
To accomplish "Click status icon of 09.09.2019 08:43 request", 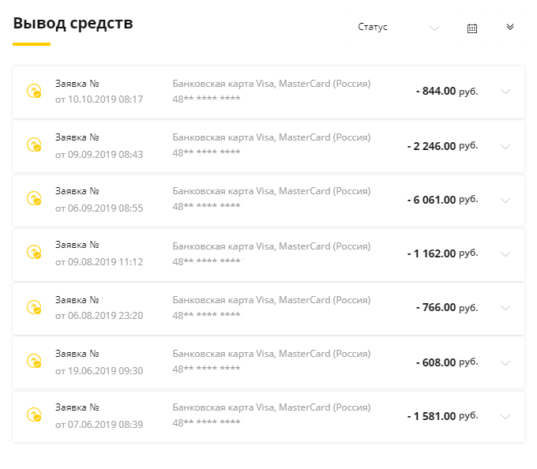I will pos(34,144).
